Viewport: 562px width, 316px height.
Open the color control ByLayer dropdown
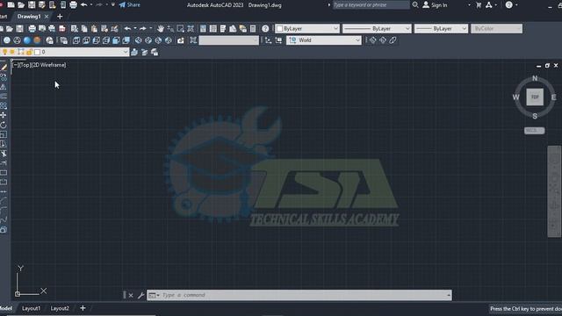point(307,29)
